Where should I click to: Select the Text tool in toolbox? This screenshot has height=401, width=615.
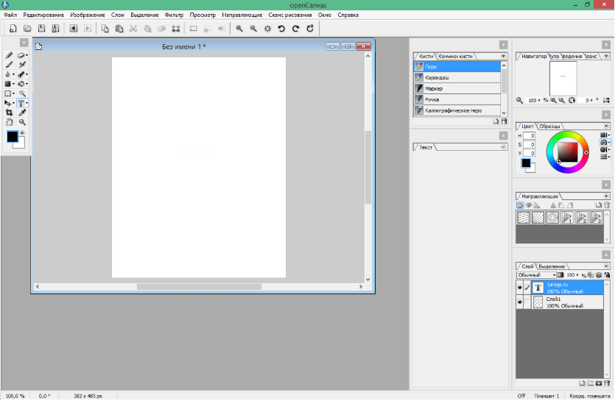[x=22, y=104]
